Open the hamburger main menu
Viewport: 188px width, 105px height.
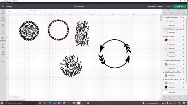pyautogui.click(x=3, y=6)
